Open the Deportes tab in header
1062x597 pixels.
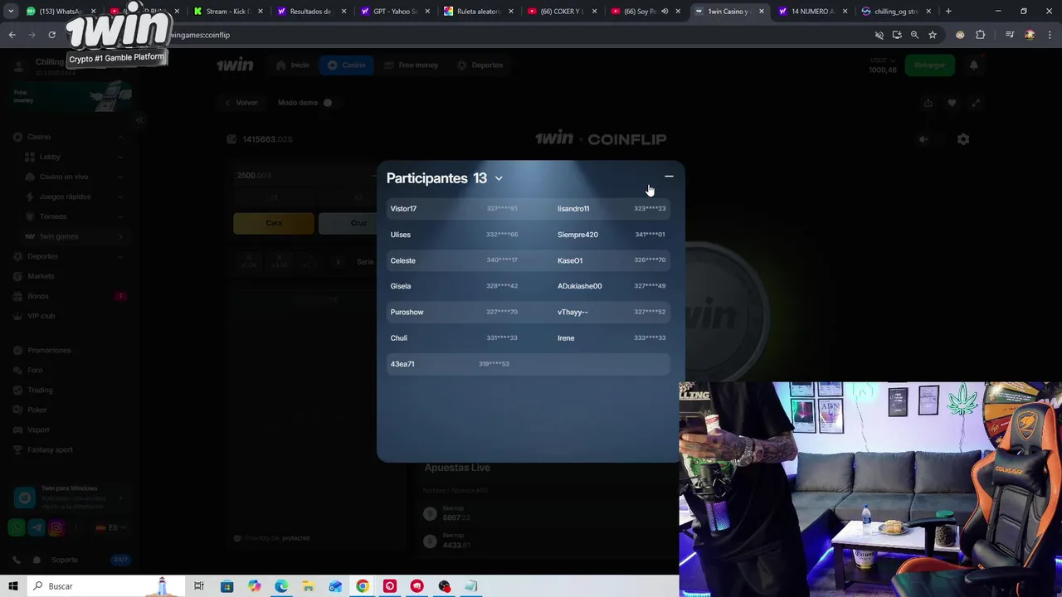[480, 65]
